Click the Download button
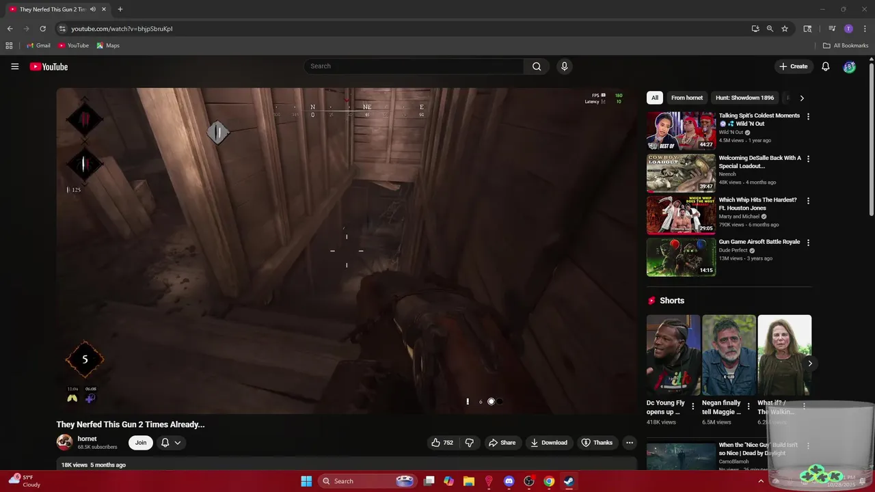The width and height of the screenshot is (875, 492). pos(550,443)
